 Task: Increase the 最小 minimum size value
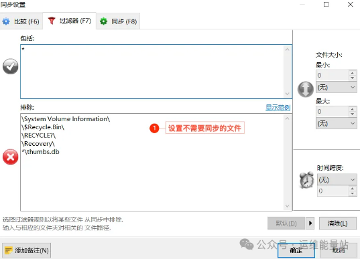(353, 73)
